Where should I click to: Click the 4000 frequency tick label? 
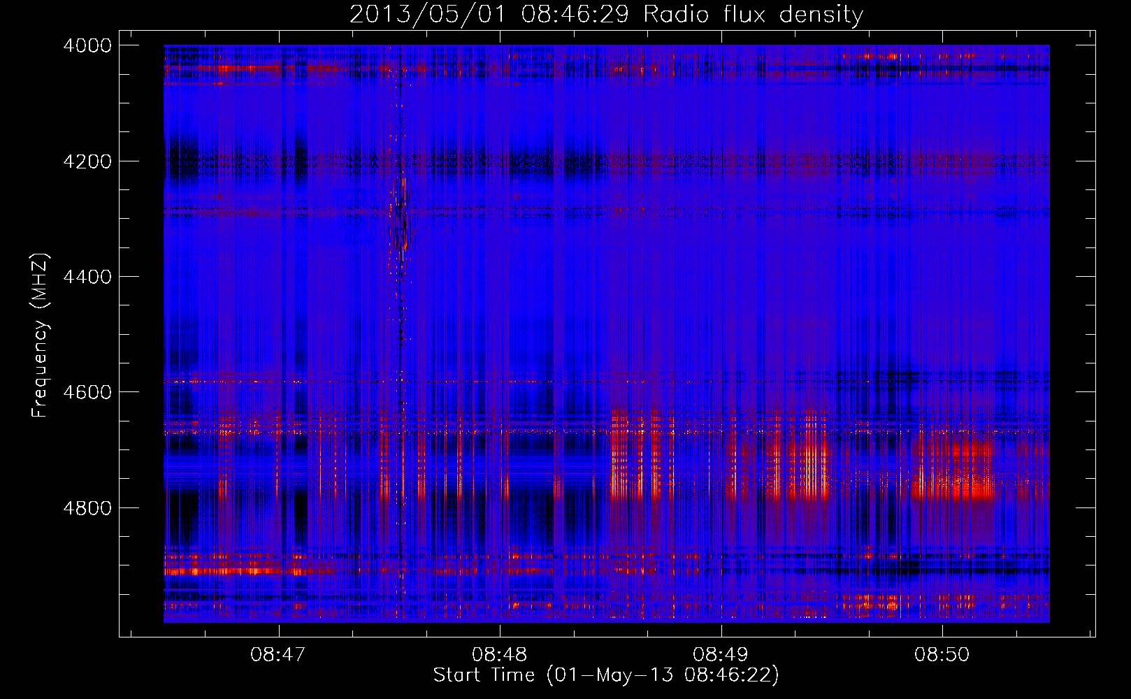pos(87,45)
